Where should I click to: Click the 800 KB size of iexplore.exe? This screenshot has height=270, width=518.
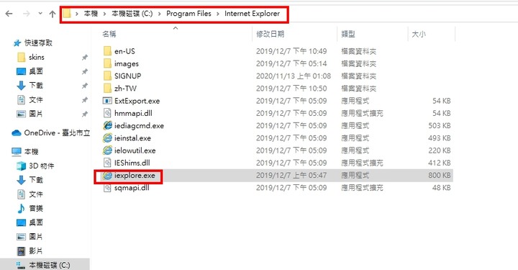click(x=440, y=176)
